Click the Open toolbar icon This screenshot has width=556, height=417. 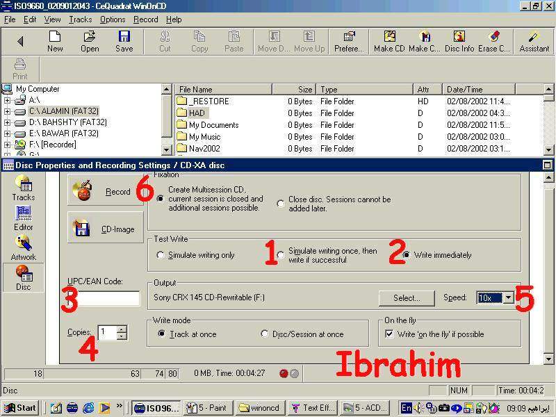(x=90, y=37)
